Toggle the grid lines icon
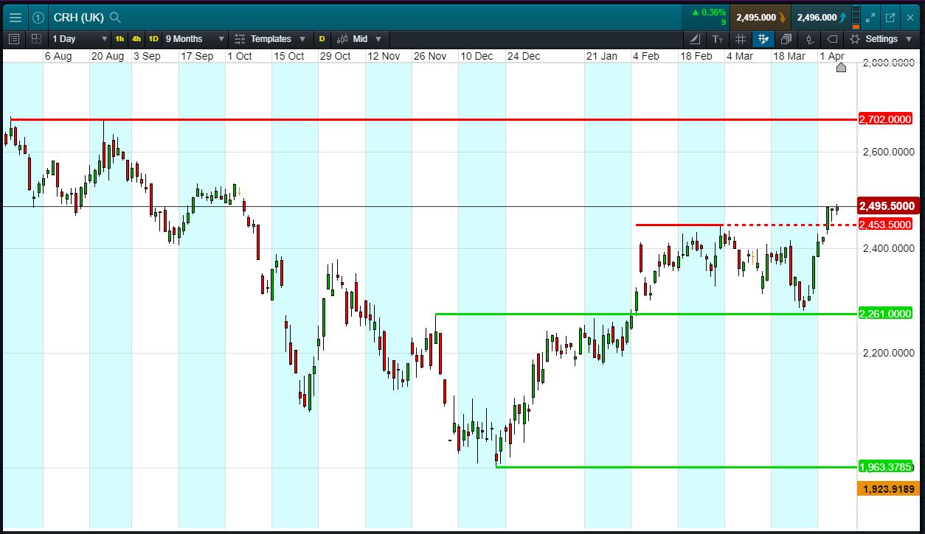 click(x=741, y=39)
